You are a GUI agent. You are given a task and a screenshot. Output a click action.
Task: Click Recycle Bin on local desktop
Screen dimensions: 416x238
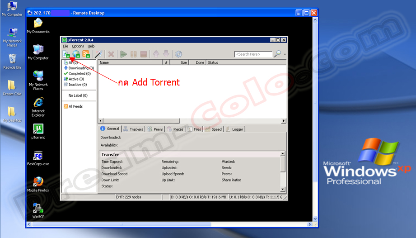click(x=12, y=62)
